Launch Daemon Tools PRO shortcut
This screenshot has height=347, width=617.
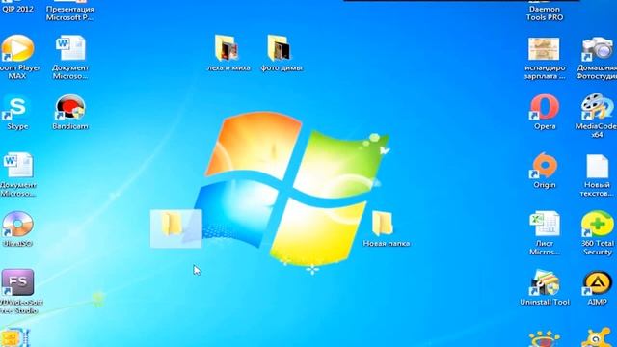[545, 11]
